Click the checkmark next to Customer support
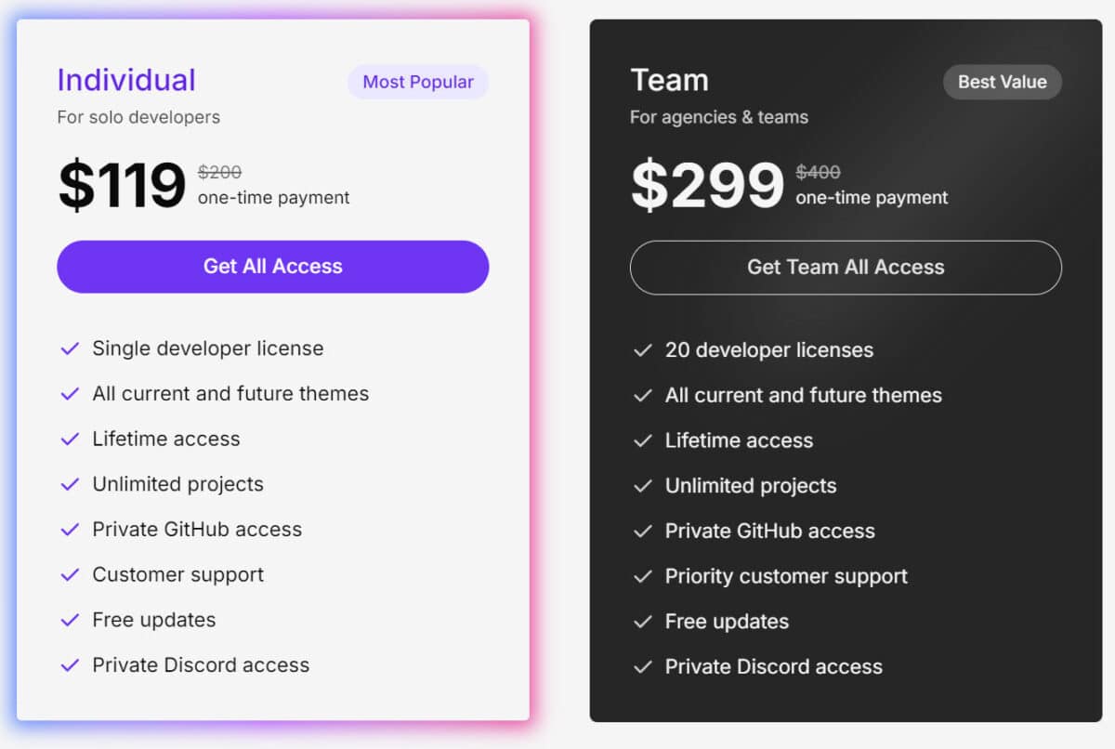 [70, 574]
